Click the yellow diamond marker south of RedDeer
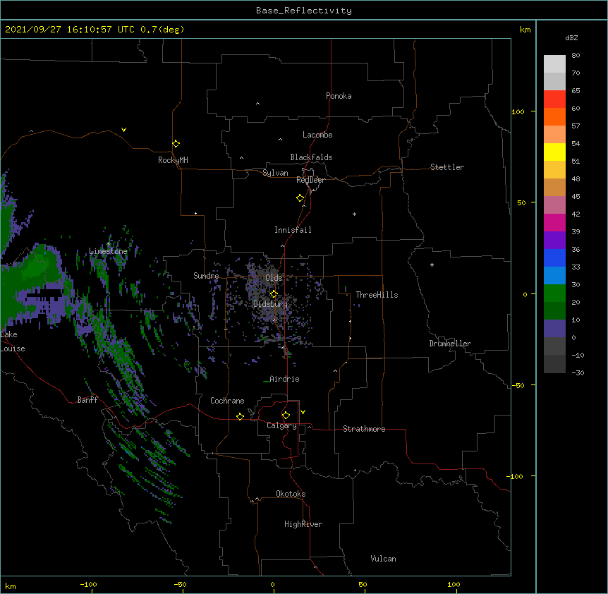The width and height of the screenshot is (608, 594). 300,198
